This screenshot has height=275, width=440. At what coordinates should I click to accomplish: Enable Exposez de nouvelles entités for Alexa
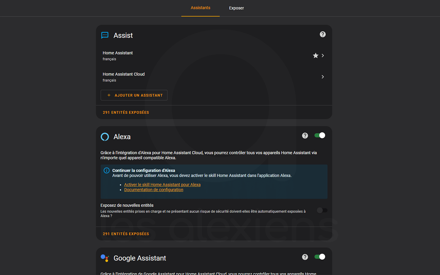pos(322,210)
